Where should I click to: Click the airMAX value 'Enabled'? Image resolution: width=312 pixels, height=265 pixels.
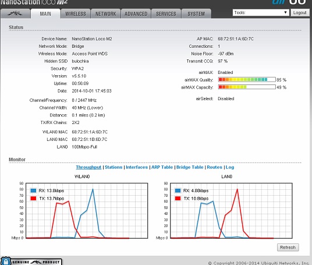tap(225, 72)
